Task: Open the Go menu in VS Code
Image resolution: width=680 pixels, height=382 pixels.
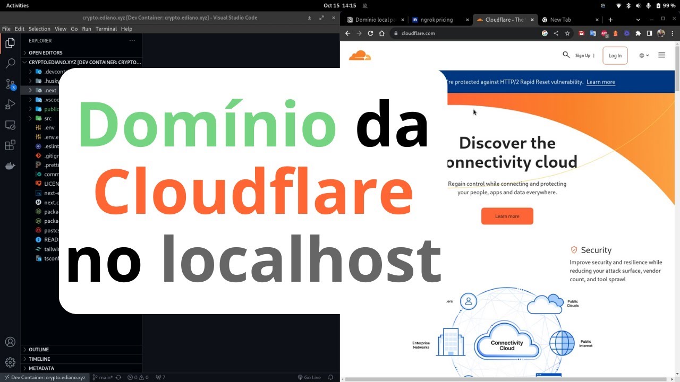Action: coord(74,29)
